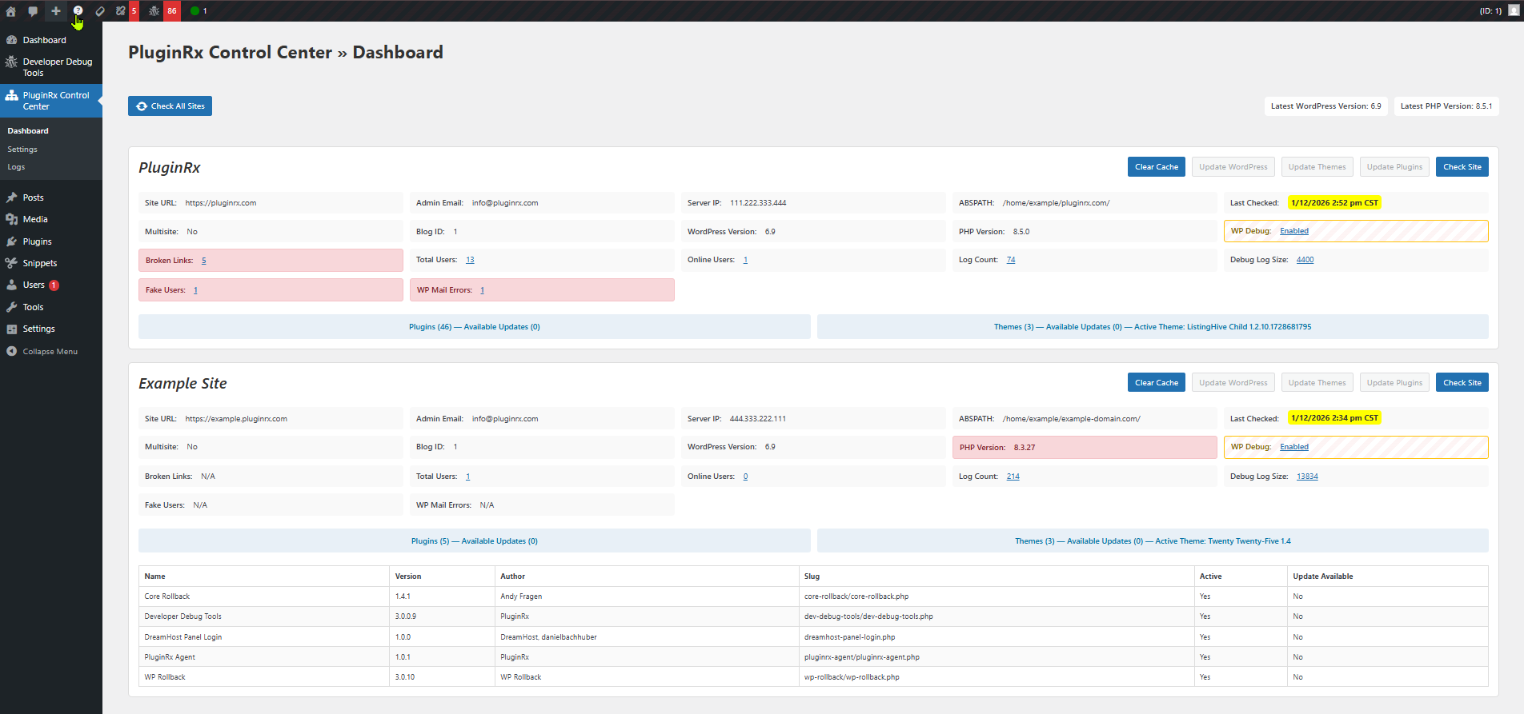Click the plus New content icon
Image resolution: width=1524 pixels, height=714 pixels.
click(x=55, y=11)
